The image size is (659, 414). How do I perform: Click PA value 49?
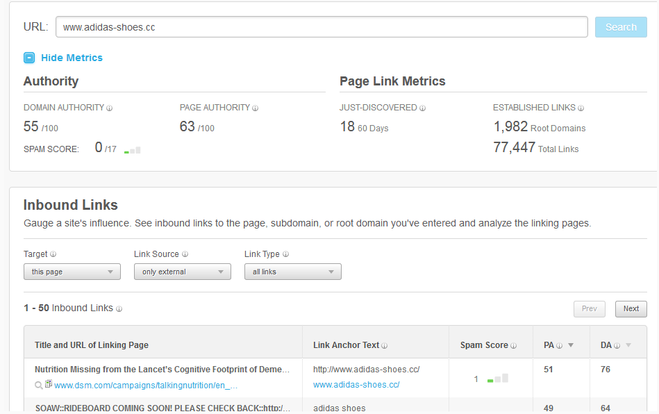click(x=549, y=408)
